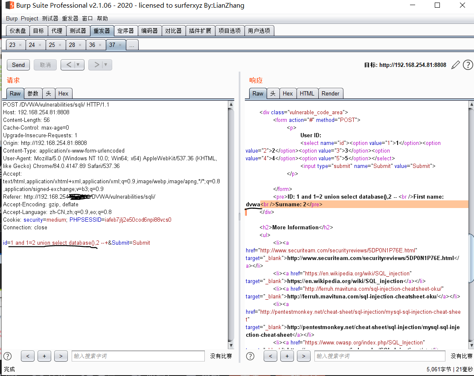Viewport: 474px width, 376px height.
Task: Show request 头 headers tab
Action: tap(48, 94)
